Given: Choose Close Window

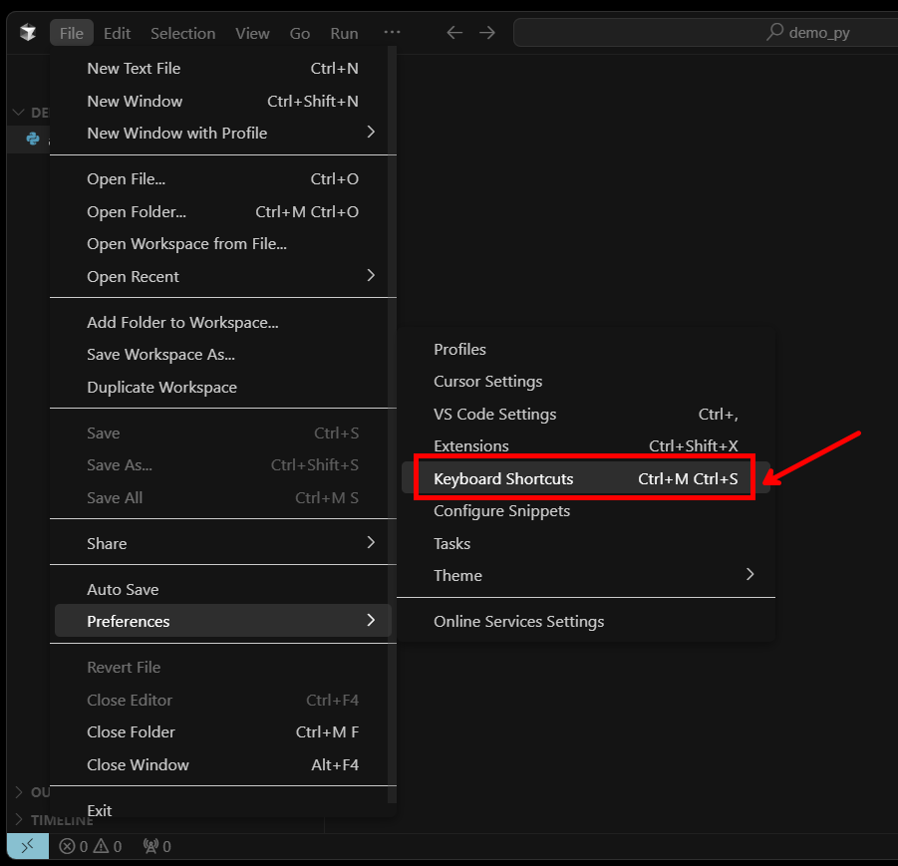Looking at the screenshot, I should [x=223, y=764].
